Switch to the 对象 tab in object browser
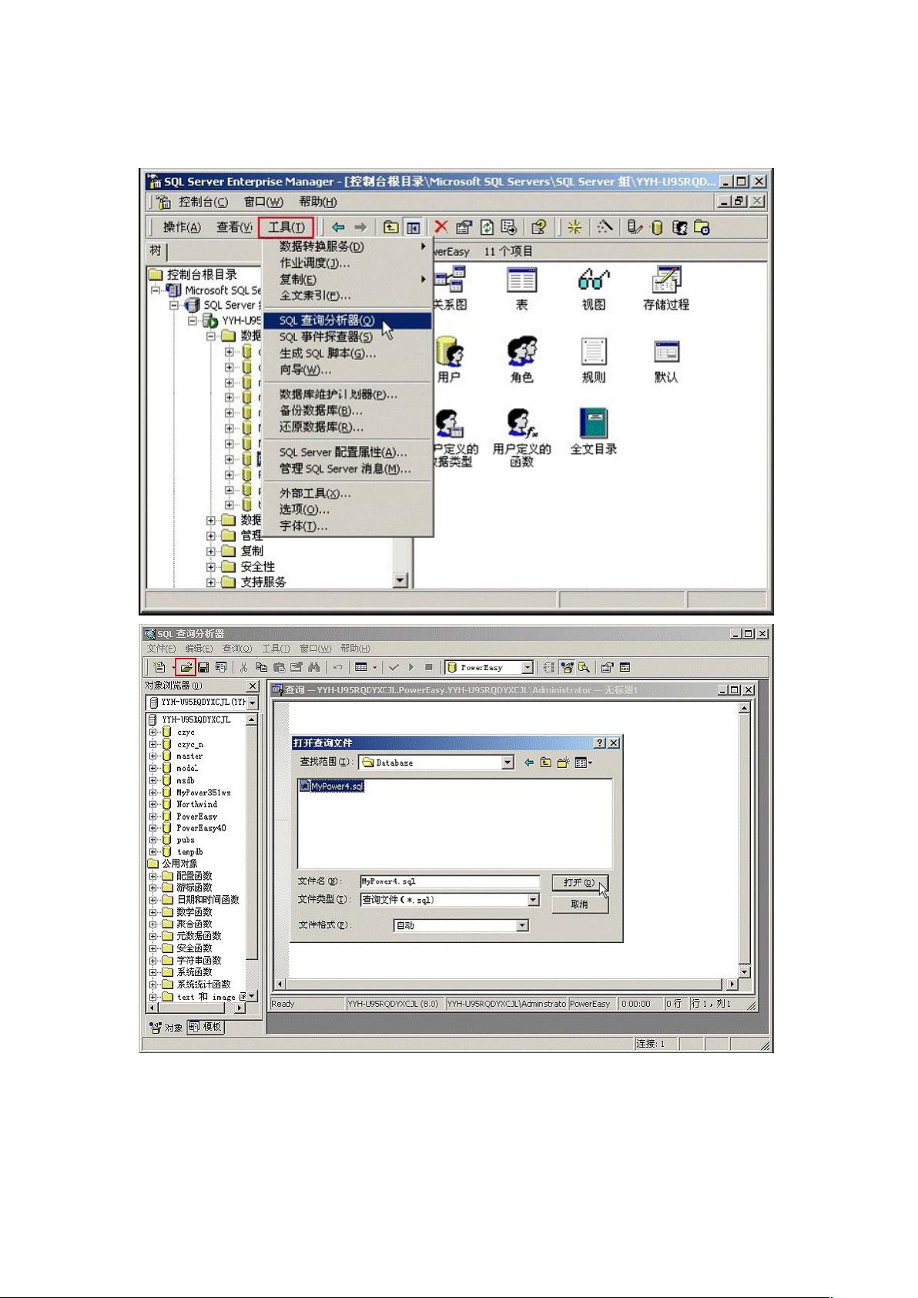Viewport: 918px width, 1298px height. 166,1028
